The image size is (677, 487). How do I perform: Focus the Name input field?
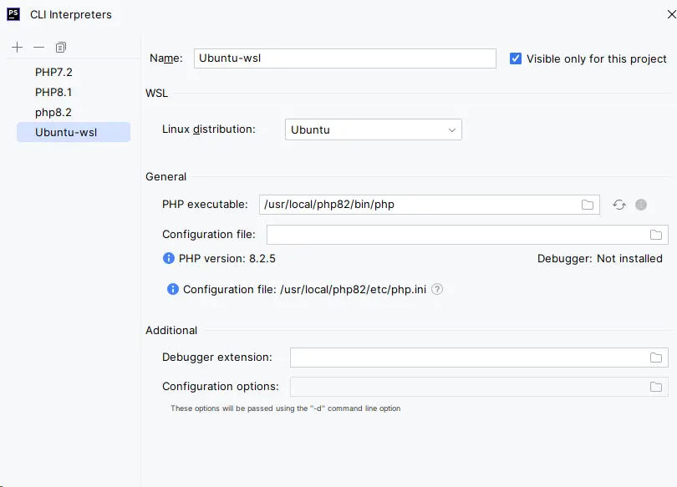pyautogui.click(x=344, y=58)
